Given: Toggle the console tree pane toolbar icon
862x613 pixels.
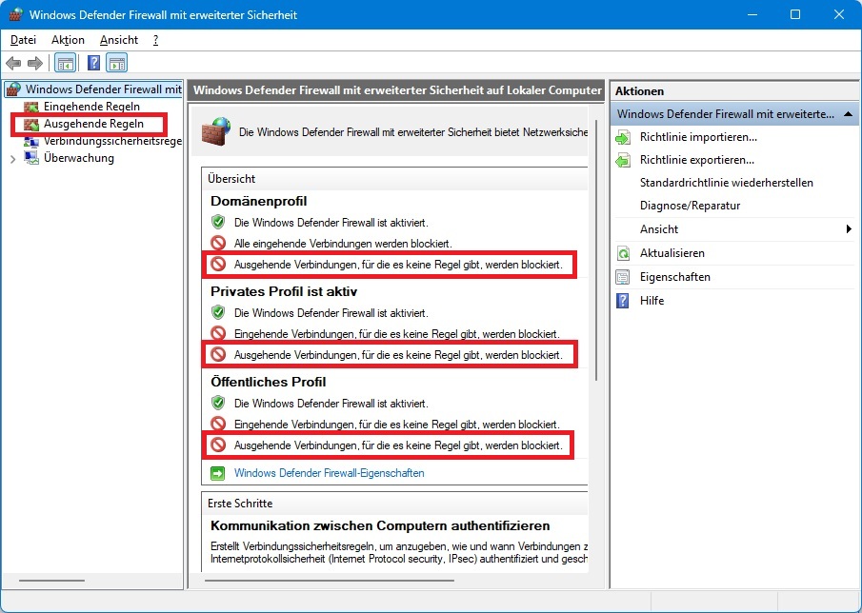Looking at the screenshot, I should (66, 63).
